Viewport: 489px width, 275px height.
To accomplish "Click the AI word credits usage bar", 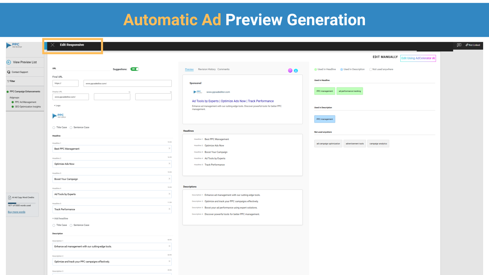I will 22,203.
